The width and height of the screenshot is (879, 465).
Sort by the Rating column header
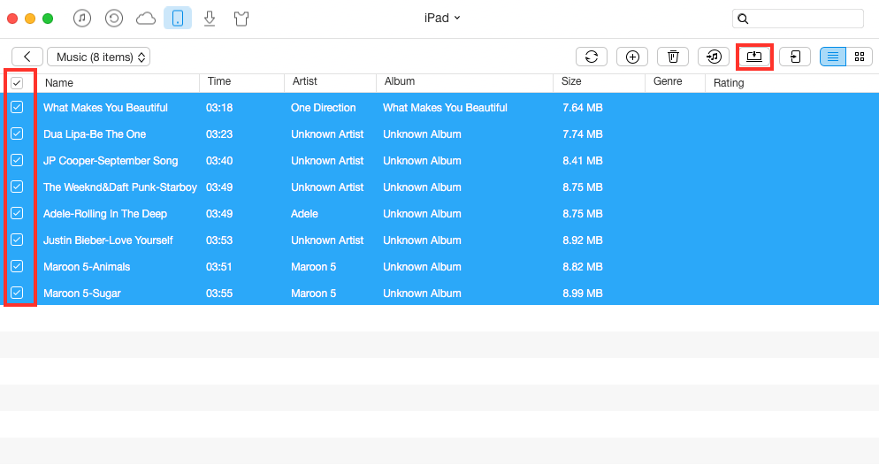pos(728,83)
